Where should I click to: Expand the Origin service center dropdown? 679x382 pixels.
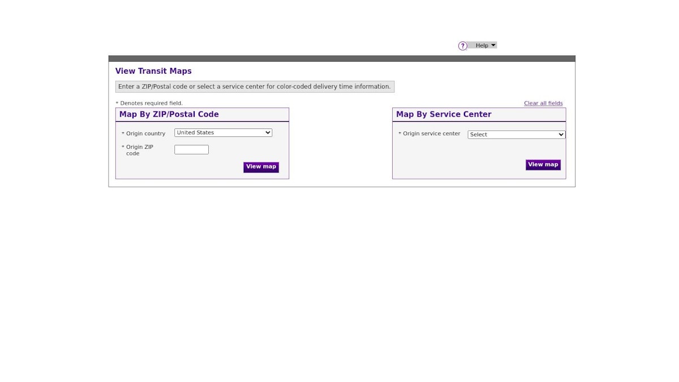[x=515, y=135]
